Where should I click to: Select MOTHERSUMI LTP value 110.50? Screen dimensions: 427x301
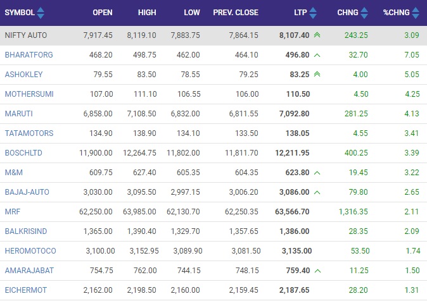click(x=298, y=94)
